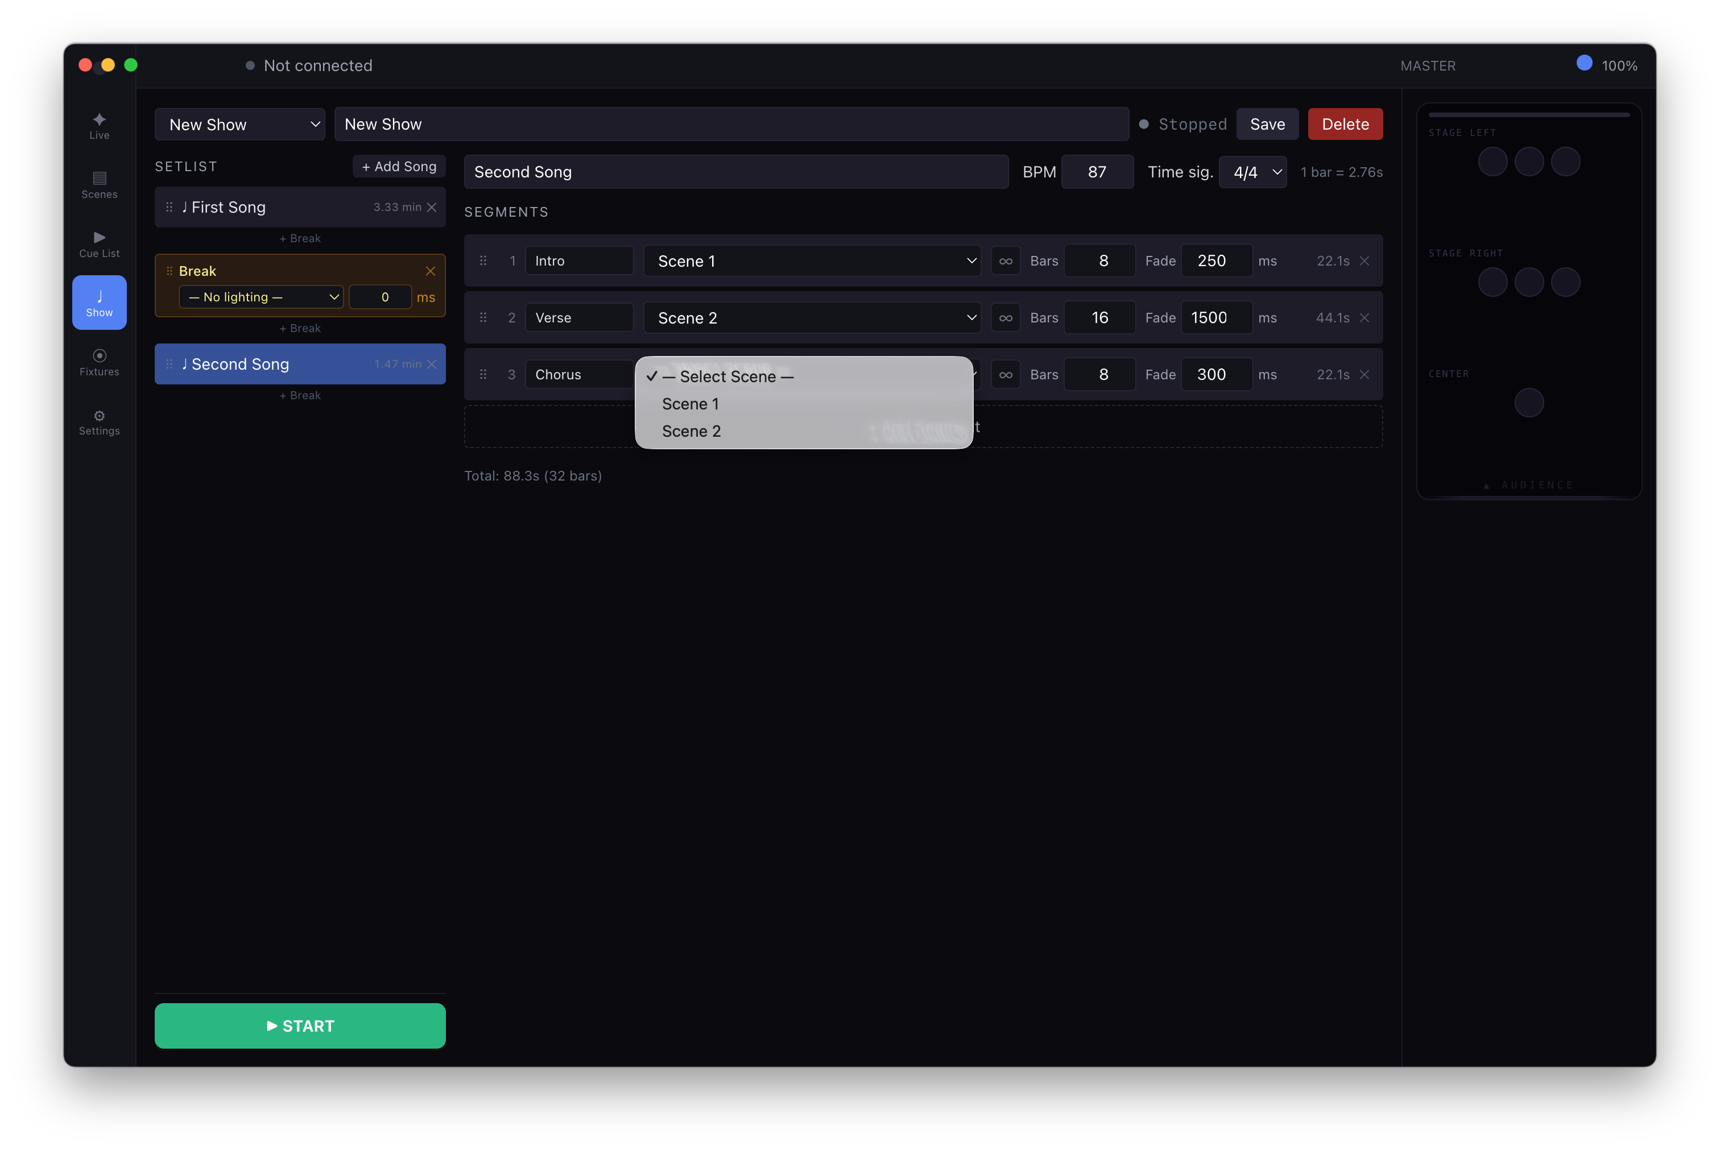Click first Stage Left fixture circle
This screenshot has height=1151, width=1720.
pyautogui.click(x=1492, y=161)
